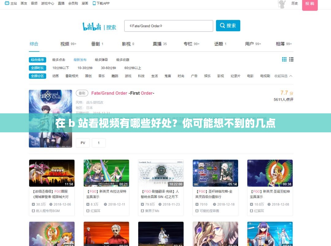Open 音频 in top navigation
Viewport: 331px width, 246px height.
[34, 3]
